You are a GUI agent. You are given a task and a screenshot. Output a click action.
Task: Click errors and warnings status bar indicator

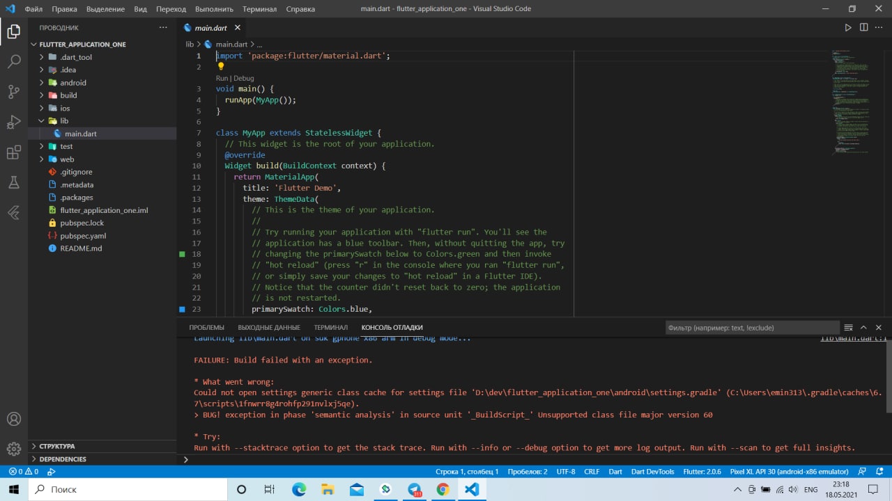[x=23, y=472]
